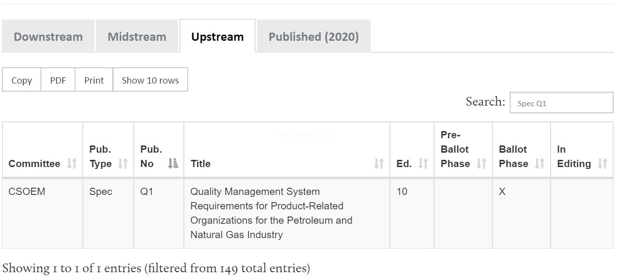
Task: Sort In Editing column via arrows icon
Action: coord(602,164)
